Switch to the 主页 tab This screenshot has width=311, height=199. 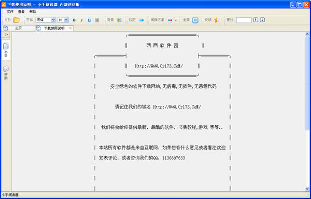click(x=18, y=28)
